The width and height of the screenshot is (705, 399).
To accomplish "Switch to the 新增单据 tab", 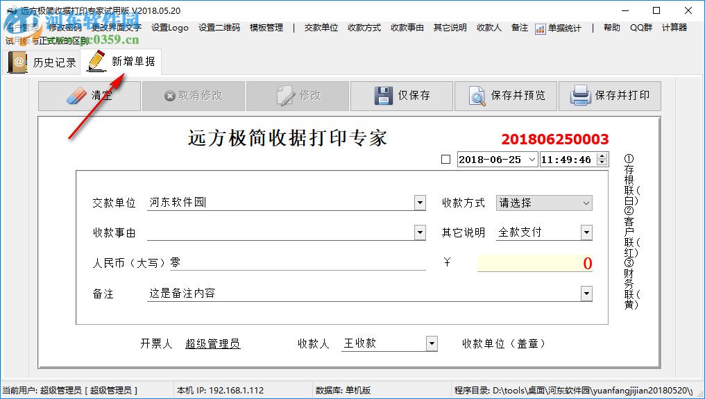I will 121,61.
